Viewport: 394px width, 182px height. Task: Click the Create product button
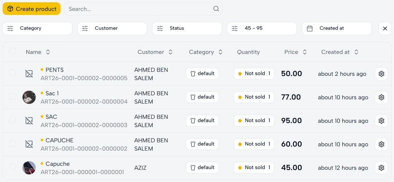(32, 9)
